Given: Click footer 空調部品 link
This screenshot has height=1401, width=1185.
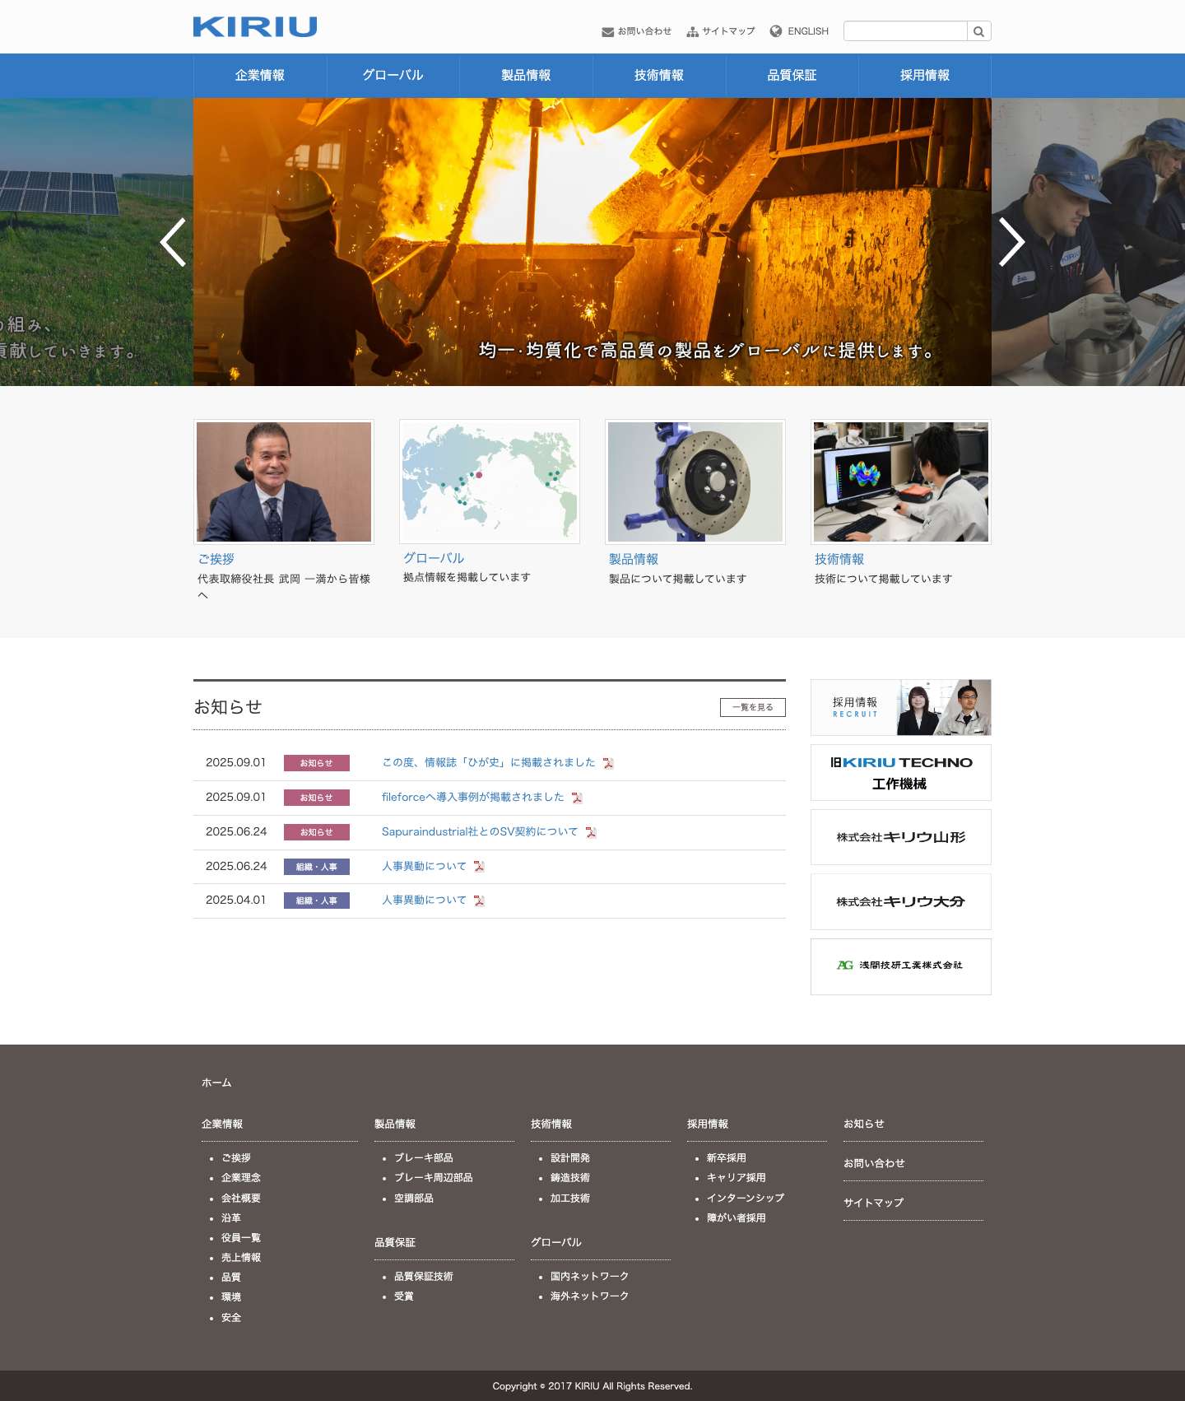Looking at the screenshot, I should coord(414,1199).
